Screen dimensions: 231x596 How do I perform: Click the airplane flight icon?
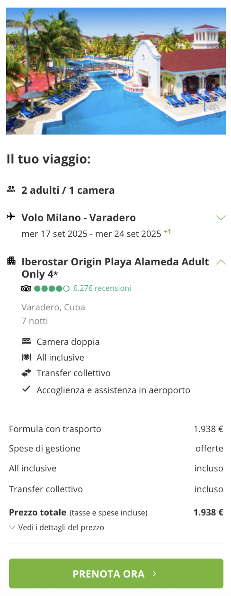(11, 217)
